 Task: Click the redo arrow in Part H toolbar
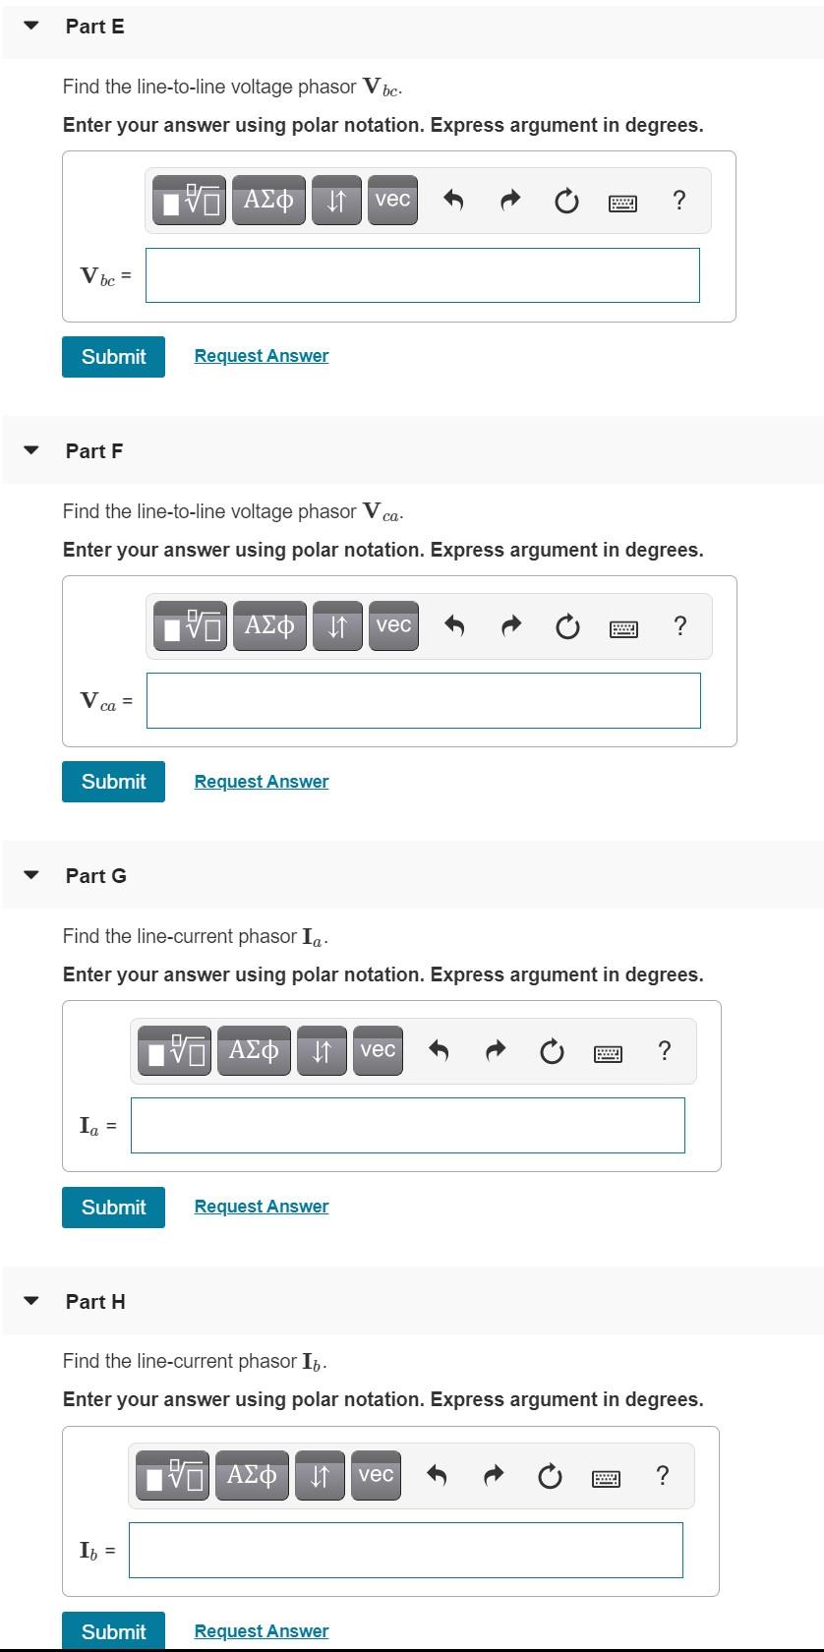(x=494, y=1475)
